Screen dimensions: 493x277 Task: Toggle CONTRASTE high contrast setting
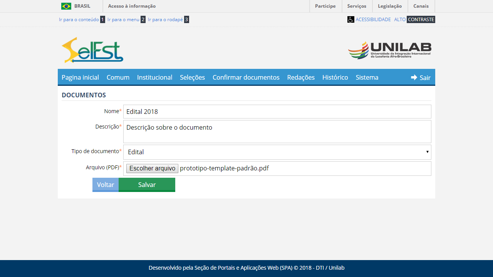pyautogui.click(x=421, y=19)
